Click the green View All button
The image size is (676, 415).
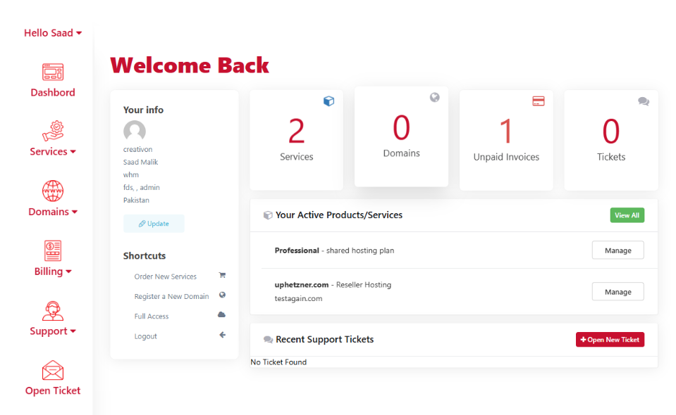click(x=627, y=215)
